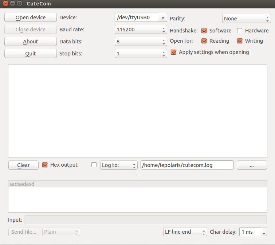Increase Char delay with up arrow
Viewport: 275px width, 245px height.
point(264,230)
